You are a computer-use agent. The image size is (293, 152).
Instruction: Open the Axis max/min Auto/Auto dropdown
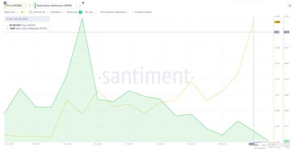coord(115,12)
